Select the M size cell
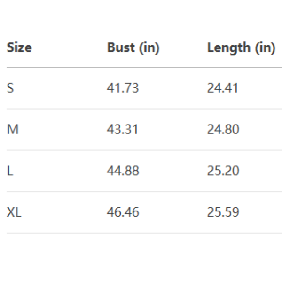This screenshot has width=282, height=282. [12, 129]
